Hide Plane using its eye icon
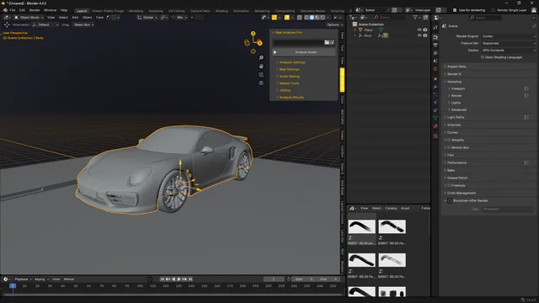This screenshot has height=303, width=539. point(419,30)
